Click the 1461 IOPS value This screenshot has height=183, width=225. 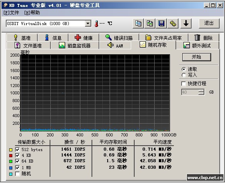click(73, 149)
